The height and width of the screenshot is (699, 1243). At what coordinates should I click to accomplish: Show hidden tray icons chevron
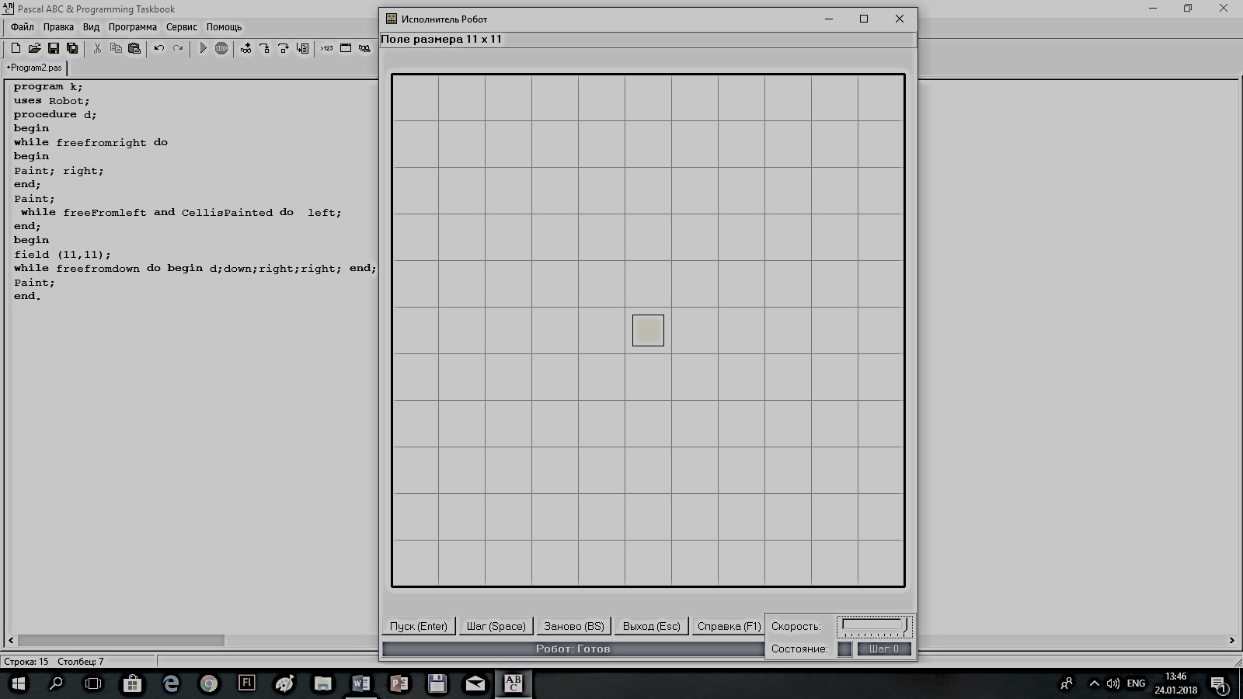click(1094, 683)
